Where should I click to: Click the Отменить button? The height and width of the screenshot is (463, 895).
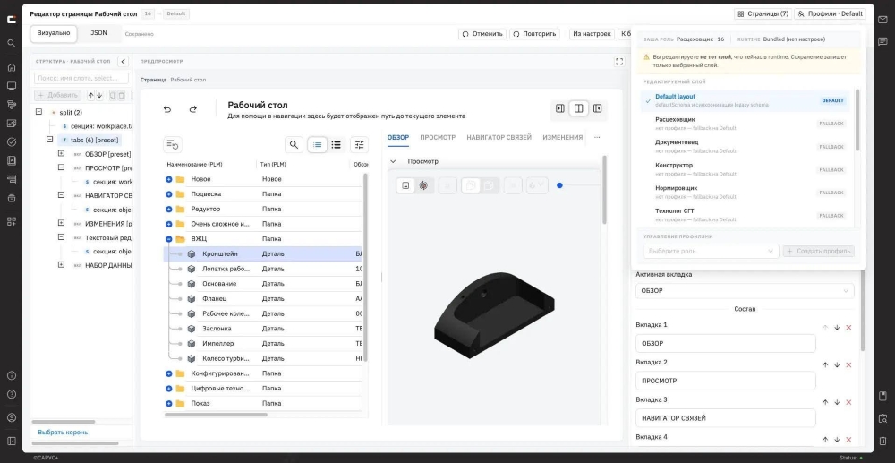(482, 34)
